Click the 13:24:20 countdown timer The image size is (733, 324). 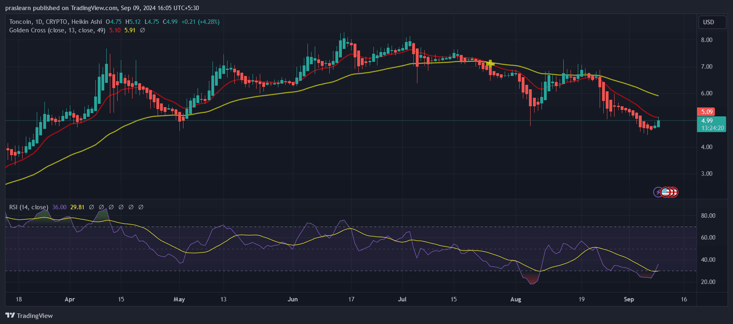[712, 128]
